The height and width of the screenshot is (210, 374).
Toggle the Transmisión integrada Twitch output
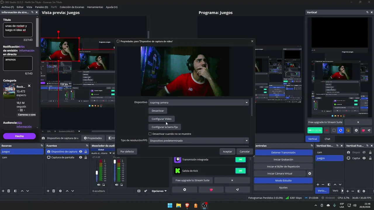(240, 160)
